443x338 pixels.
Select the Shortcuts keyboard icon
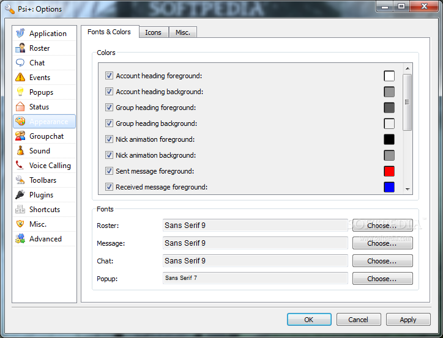pos(20,210)
